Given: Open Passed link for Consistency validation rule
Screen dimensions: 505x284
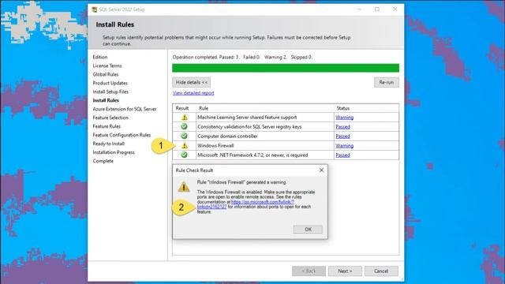Looking at the screenshot, I should pos(342,127).
